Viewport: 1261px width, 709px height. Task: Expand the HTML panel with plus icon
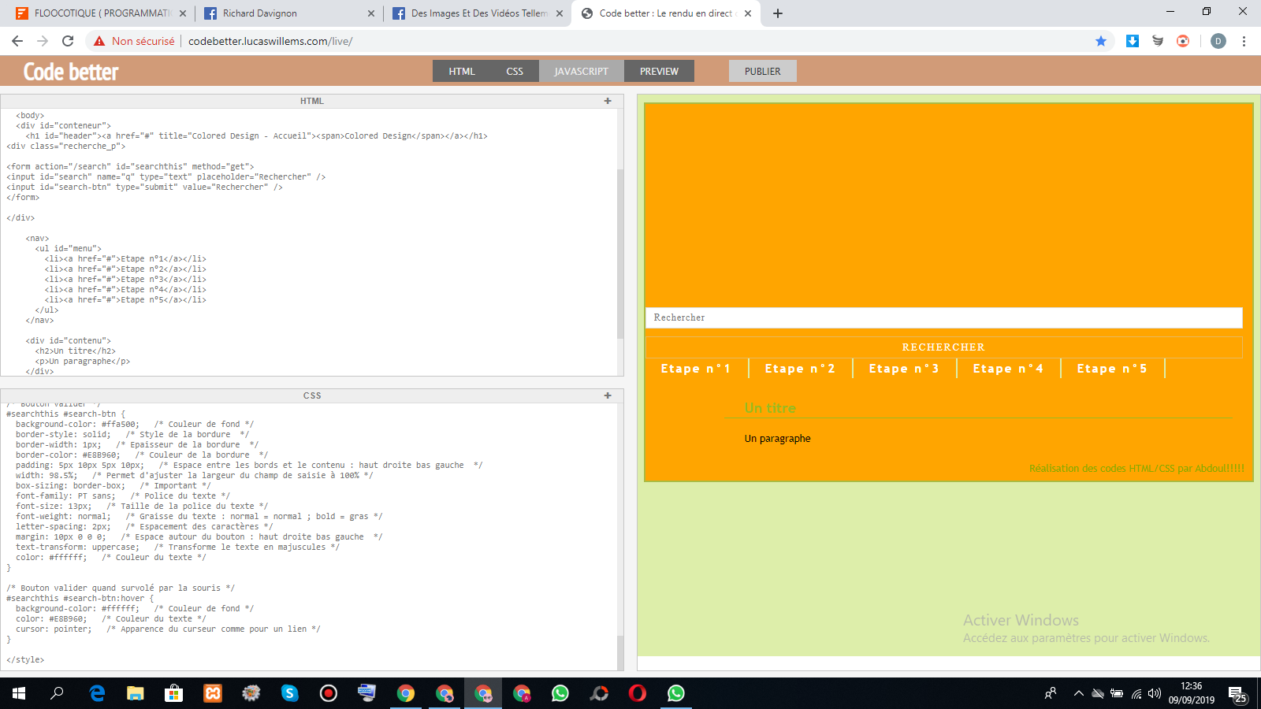(608, 101)
